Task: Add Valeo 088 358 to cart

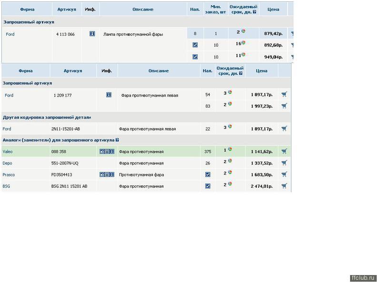Action: 284,151
